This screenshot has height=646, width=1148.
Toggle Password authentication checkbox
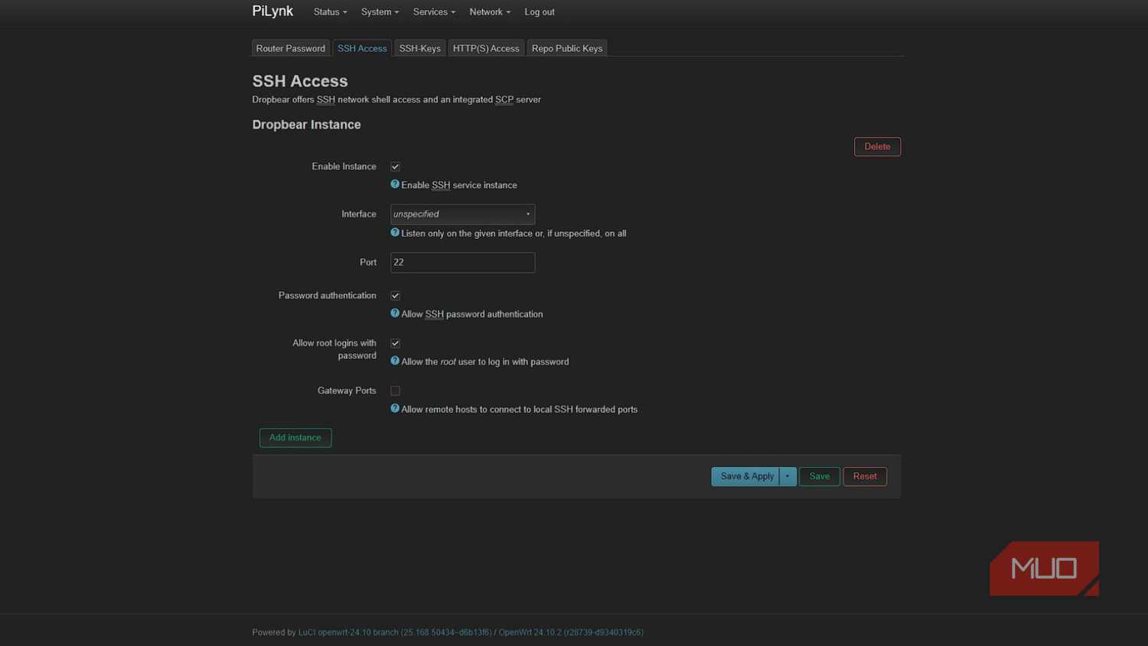coord(396,296)
